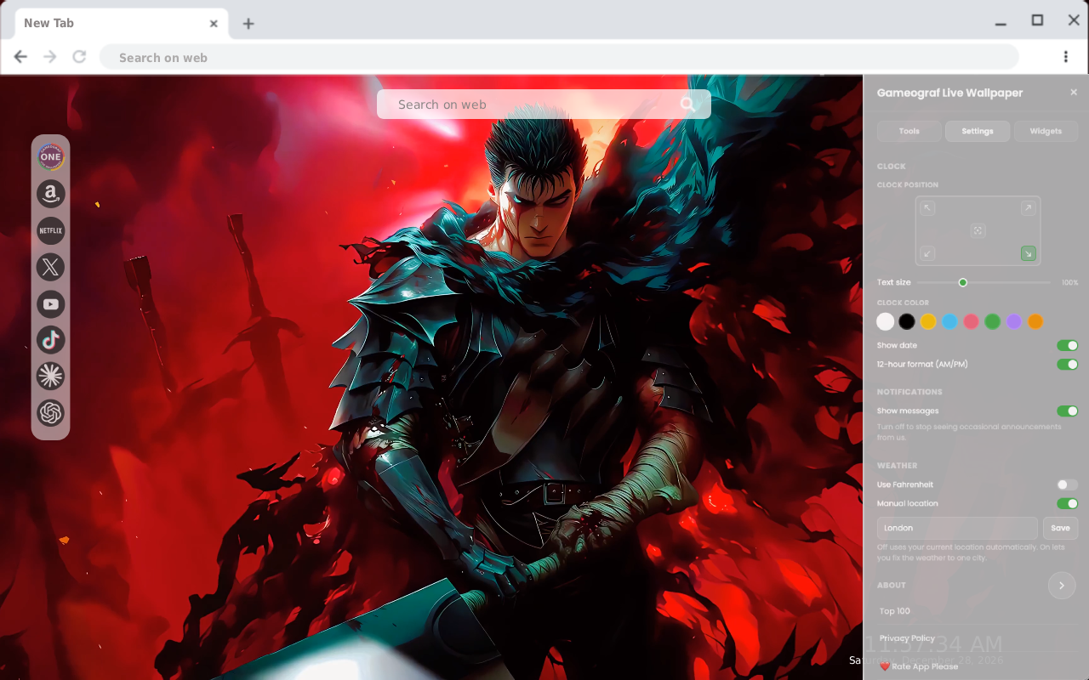Choose the green clock color
This screenshot has height=680, width=1089.
992,321
